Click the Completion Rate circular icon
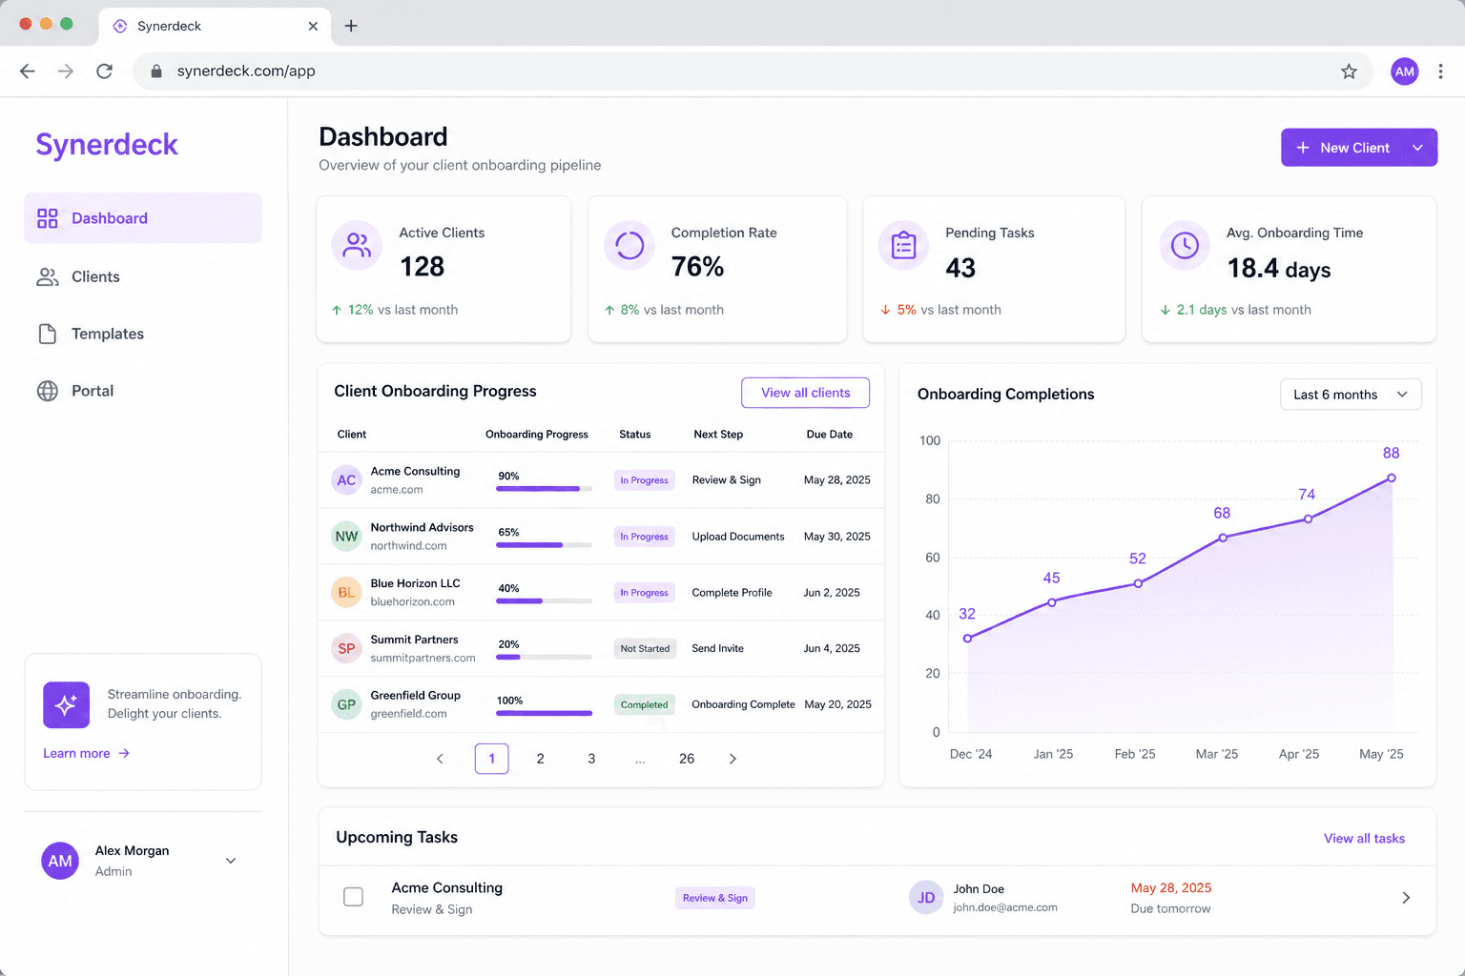The height and width of the screenshot is (976, 1465). click(x=629, y=246)
